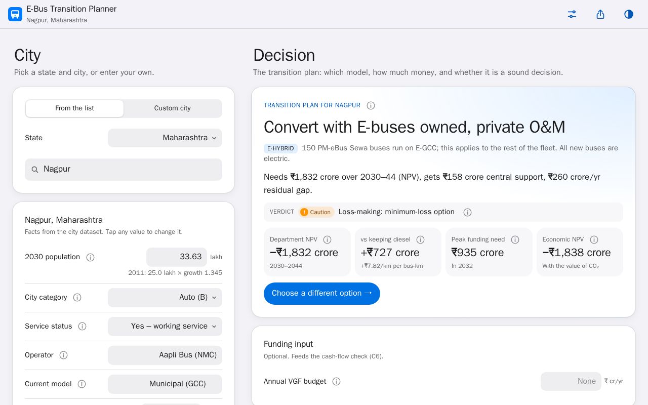Open info icon next to 2030 population
The width and height of the screenshot is (648, 405).
[x=90, y=257]
